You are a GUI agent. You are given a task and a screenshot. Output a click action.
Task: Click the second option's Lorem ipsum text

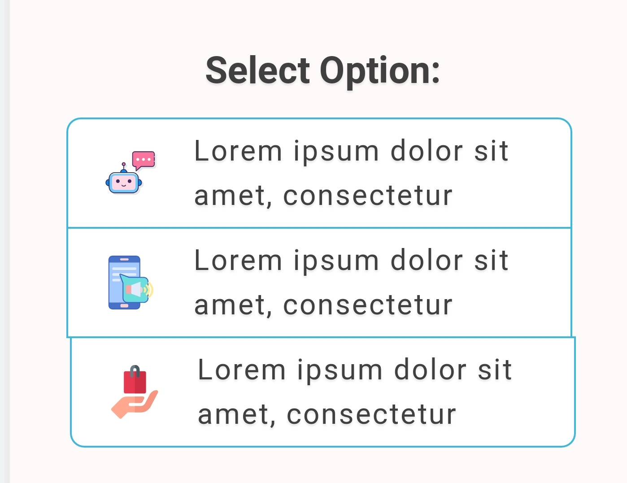click(351, 261)
